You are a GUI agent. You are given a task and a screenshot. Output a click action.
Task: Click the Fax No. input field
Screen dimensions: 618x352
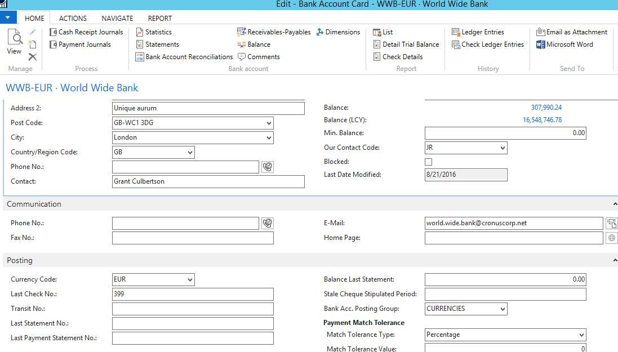[193, 238]
